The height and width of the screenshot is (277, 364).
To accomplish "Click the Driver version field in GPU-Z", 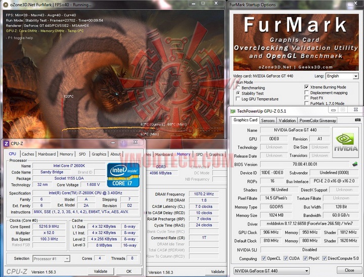I will pos(309,223).
